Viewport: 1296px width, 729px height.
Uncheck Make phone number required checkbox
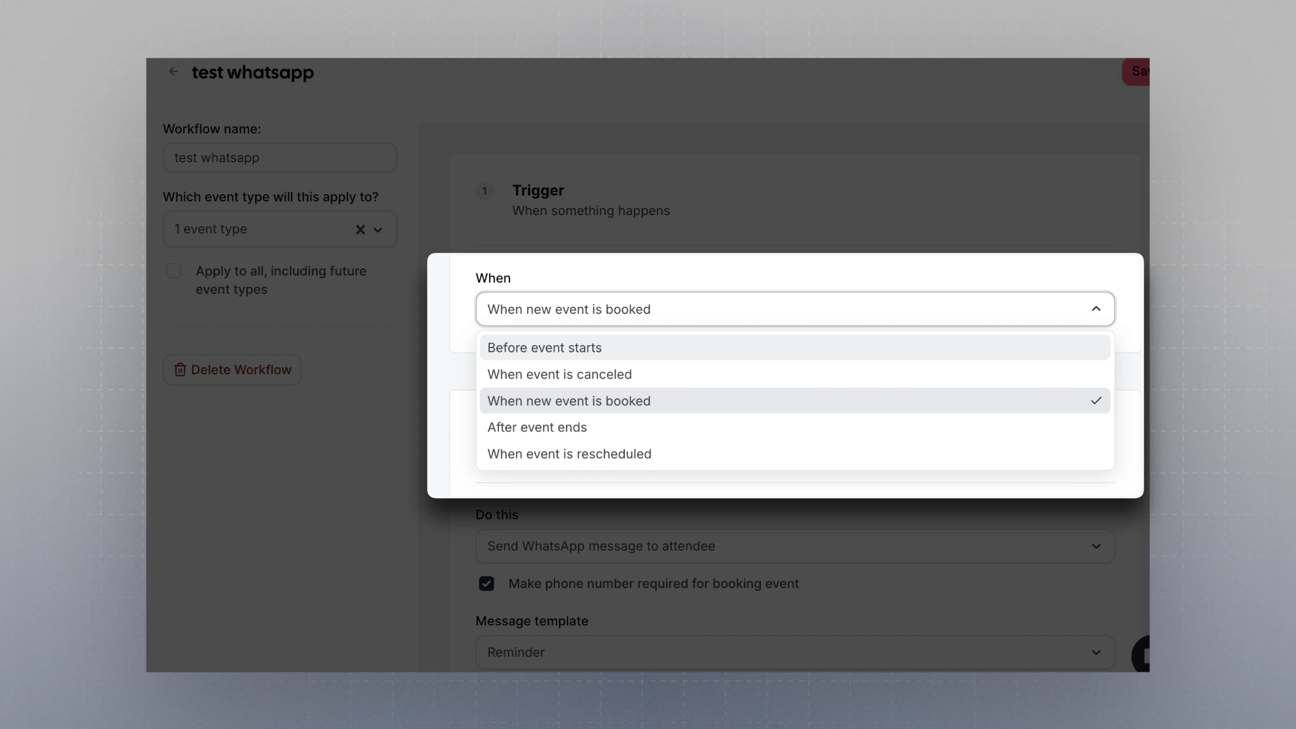pos(487,584)
